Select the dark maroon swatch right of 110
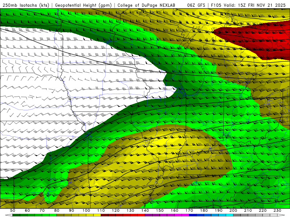The height and width of the screenshot is (217, 290). 104,215
